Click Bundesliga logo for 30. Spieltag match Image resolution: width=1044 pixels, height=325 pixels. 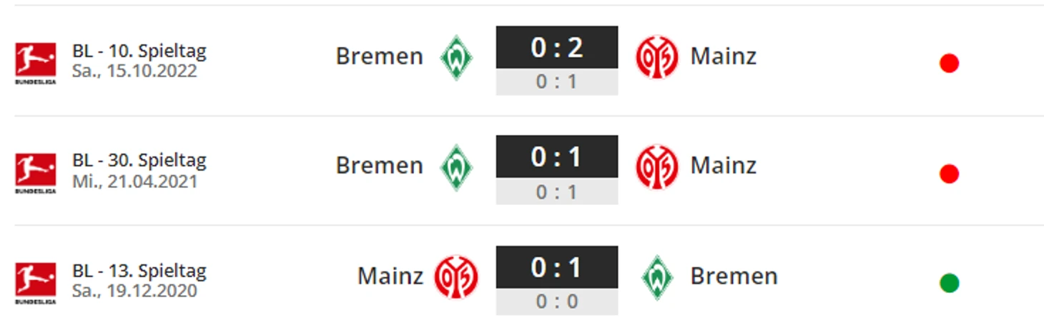coord(35,173)
